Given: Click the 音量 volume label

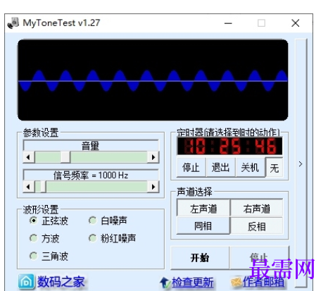Looking at the screenshot, I should point(91,146).
